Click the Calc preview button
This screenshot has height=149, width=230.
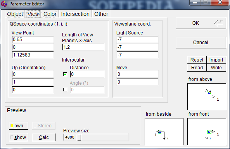click(44, 137)
